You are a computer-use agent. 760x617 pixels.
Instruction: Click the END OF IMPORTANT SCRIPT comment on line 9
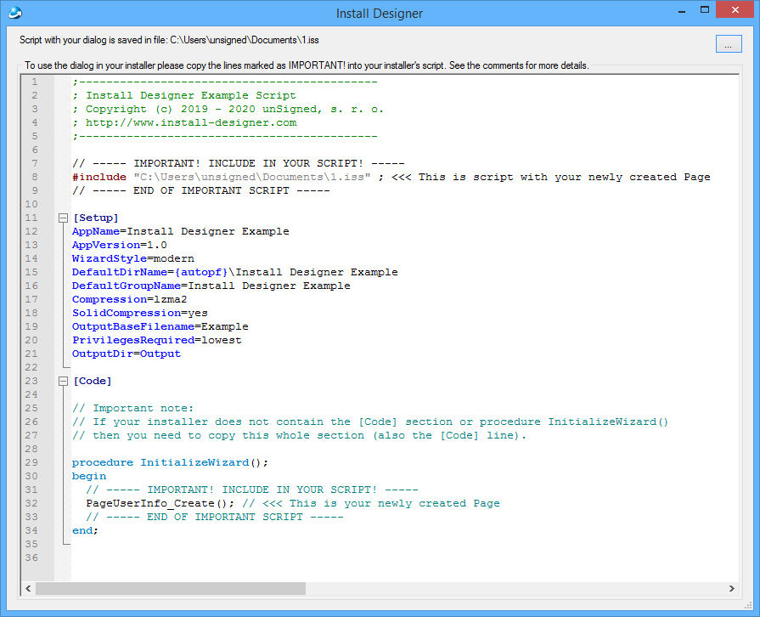pyautogui.click(x=201, y=190)
